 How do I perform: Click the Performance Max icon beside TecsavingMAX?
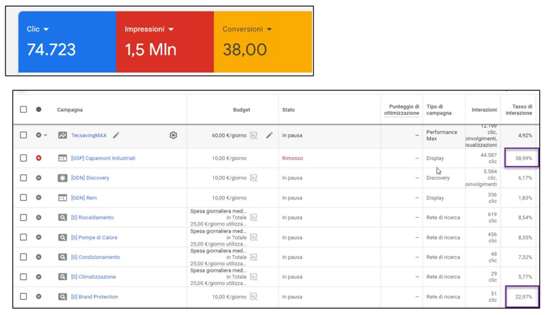coord(62,135)
